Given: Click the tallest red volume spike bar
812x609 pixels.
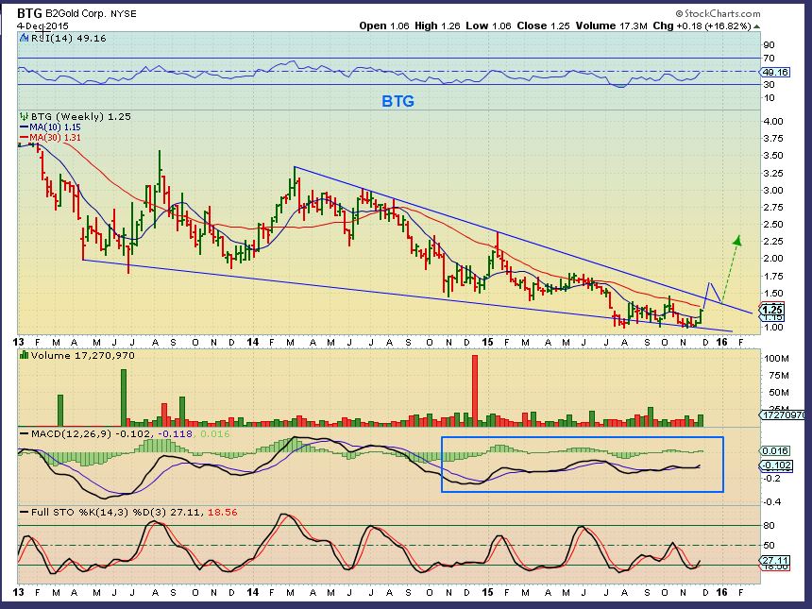Looking at the screenshot, I should point(475,391).
